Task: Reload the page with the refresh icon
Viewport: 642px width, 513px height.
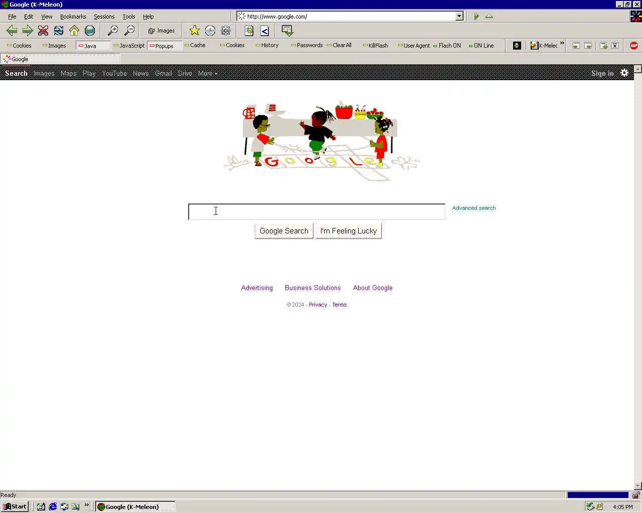Action: coord(59,31)
